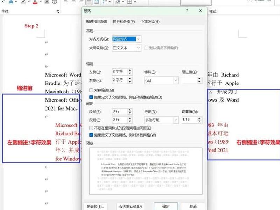Image resolution: width=280 pixels, height=210 pixels.
Task: Open the 大纲级别 outline level dropdown
Action: (x=127, y=48)
